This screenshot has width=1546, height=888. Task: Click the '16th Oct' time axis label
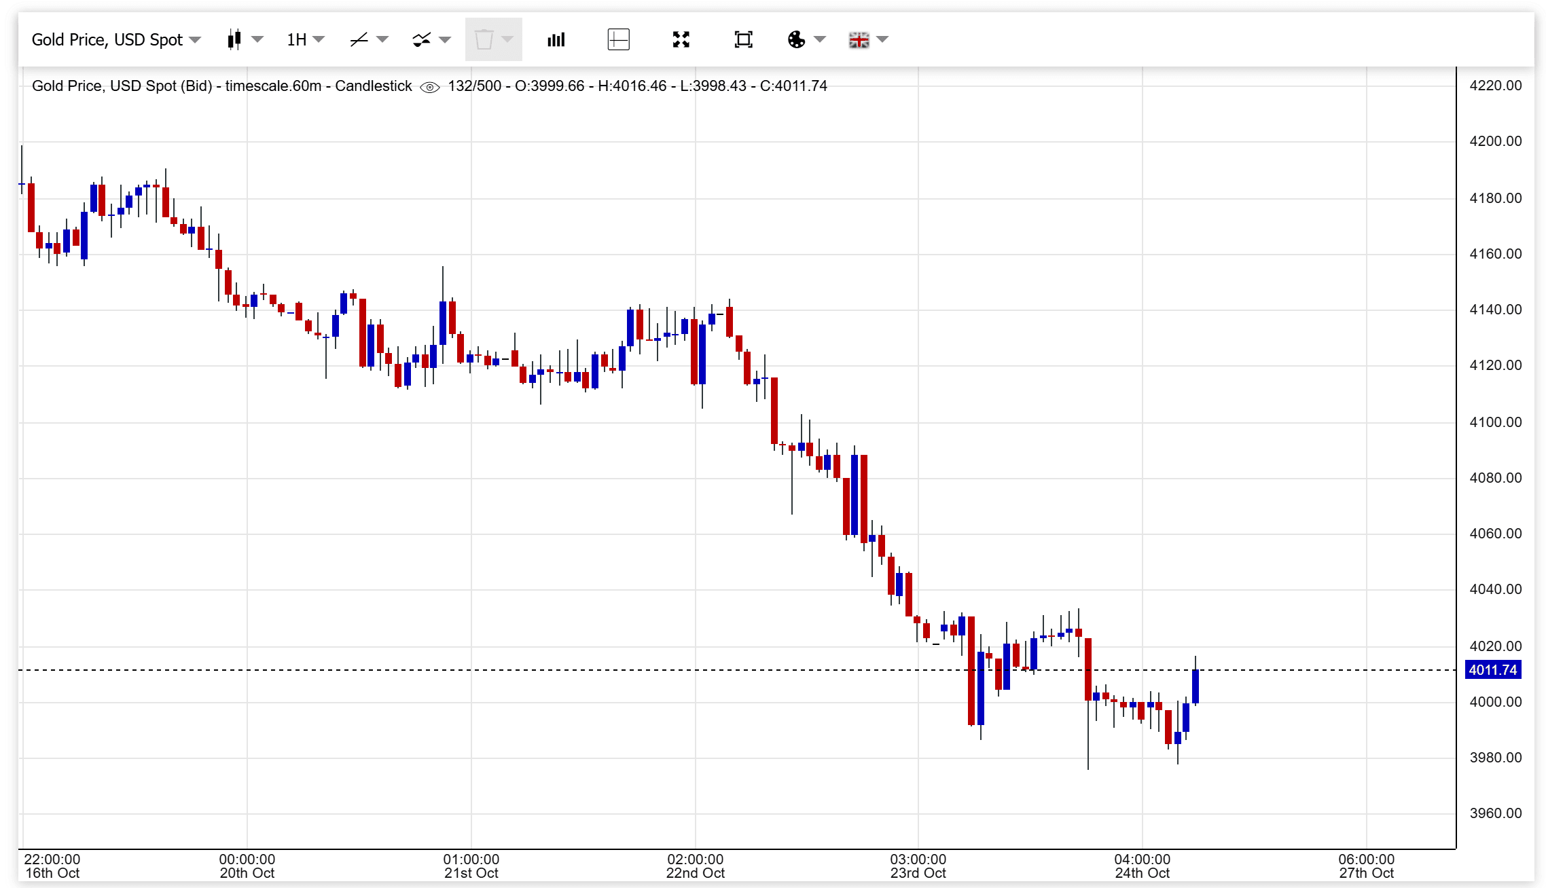click(52, 874)
